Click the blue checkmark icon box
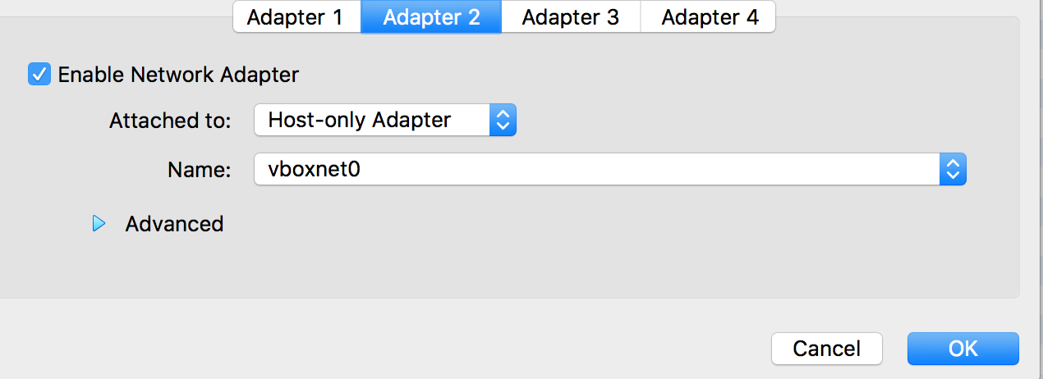The image size is (1043, 379). coord(39,75)
